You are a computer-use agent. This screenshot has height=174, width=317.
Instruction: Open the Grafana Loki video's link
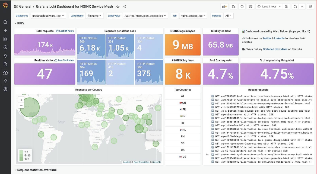point(275,49)
